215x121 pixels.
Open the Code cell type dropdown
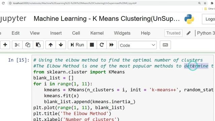pos(137,45)
